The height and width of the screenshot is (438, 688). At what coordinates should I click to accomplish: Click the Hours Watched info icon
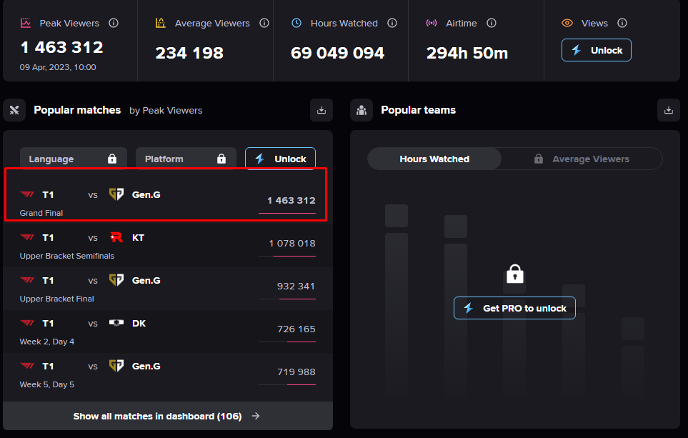point(392,23)
